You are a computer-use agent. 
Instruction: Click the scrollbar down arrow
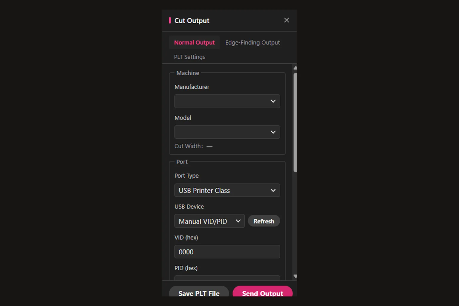(x=295, y=276)
